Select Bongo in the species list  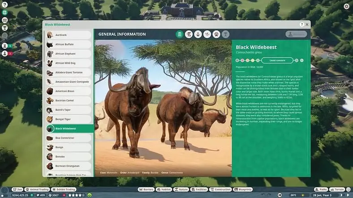[x=69, y=147]
